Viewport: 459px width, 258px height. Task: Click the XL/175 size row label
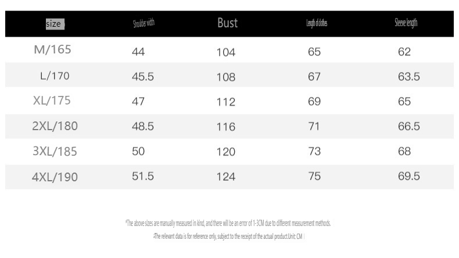pos(52,101)
